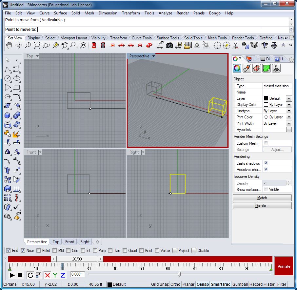Image resolution: width=297 pixels, height=290 pixels.
Task: Open the Display Color dropdown
Action: point(289,105)
